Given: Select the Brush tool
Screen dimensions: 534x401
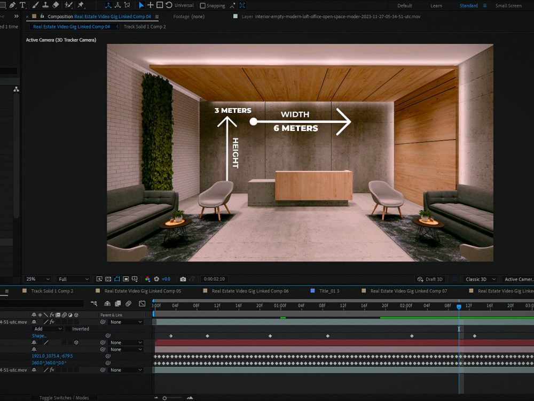Looking at the screenshot, I should pos(35,5).
